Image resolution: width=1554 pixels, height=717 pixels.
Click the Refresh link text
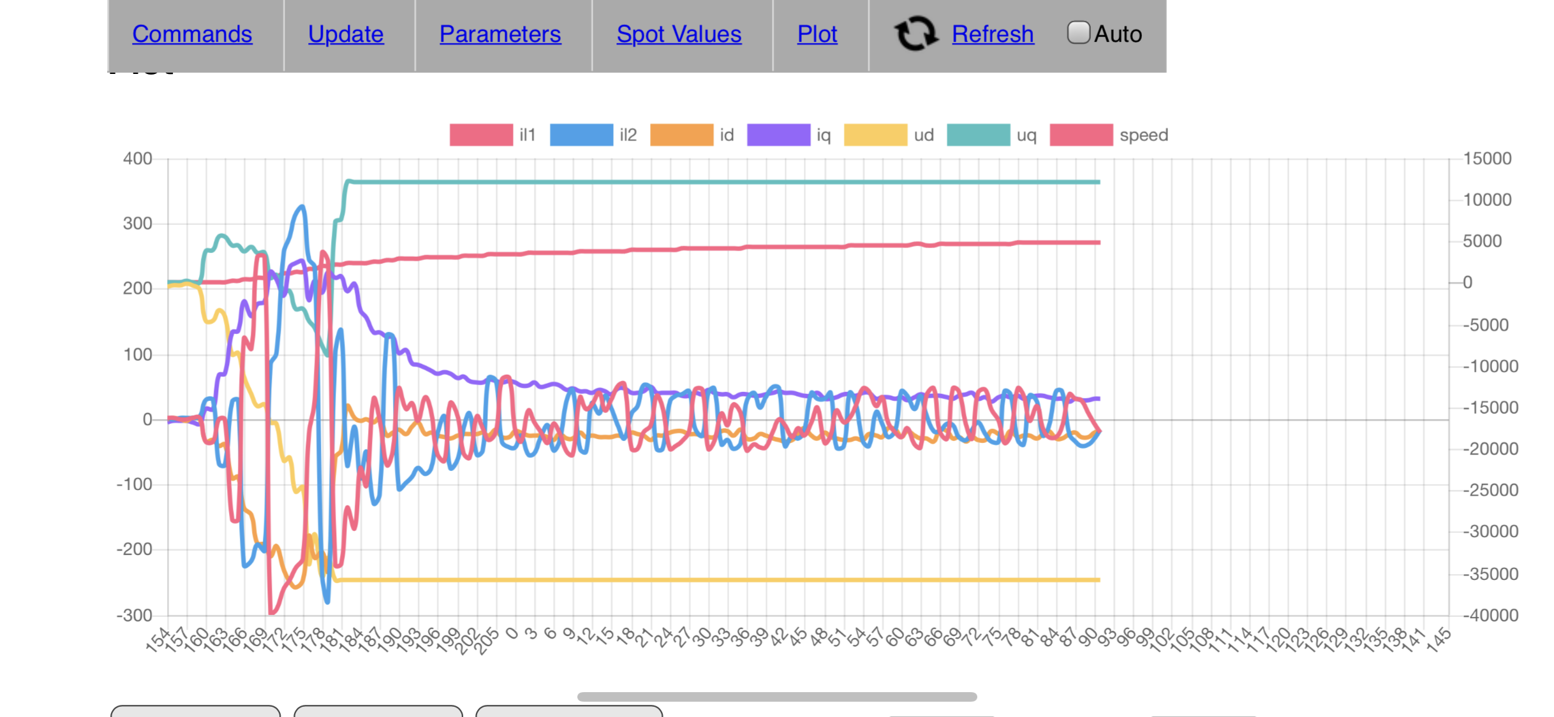pyautogui.click(x=993, y=34)
